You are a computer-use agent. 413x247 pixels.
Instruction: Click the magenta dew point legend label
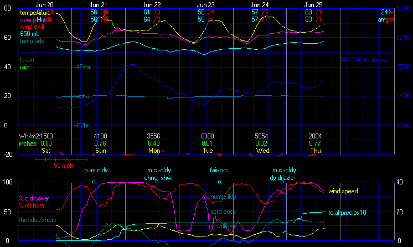pyautogui.click(x=33, y=20)
